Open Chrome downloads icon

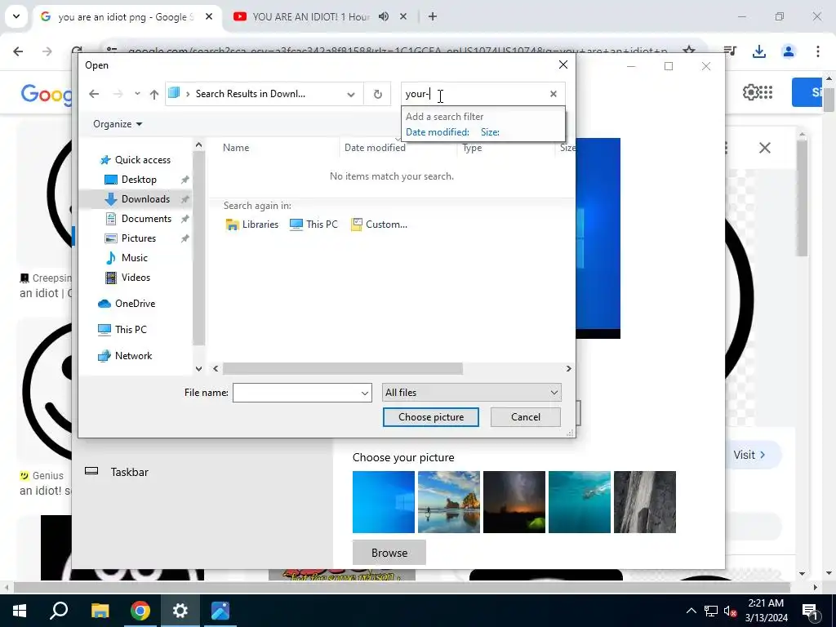(x=758, y=51)
